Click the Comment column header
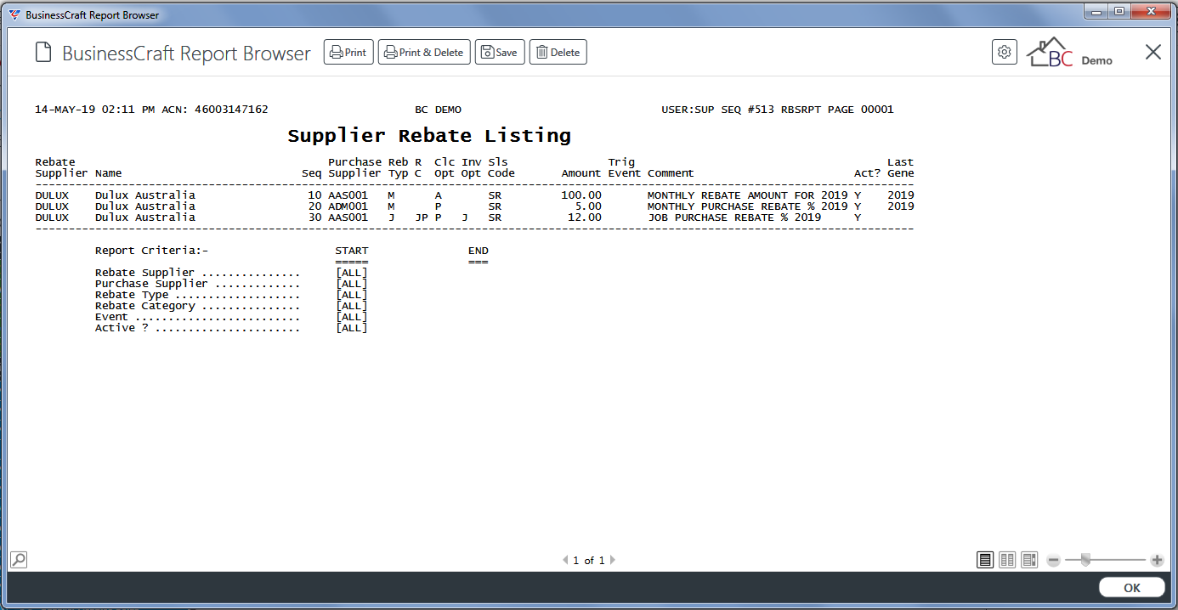Image resolution: width=1178 pixels, height=610 pixels. coord(671,173)
